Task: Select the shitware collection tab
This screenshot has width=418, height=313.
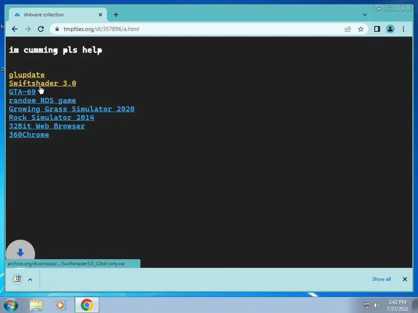Action: click(58, 15)
